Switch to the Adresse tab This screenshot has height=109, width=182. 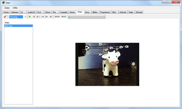tap(15, 12)
